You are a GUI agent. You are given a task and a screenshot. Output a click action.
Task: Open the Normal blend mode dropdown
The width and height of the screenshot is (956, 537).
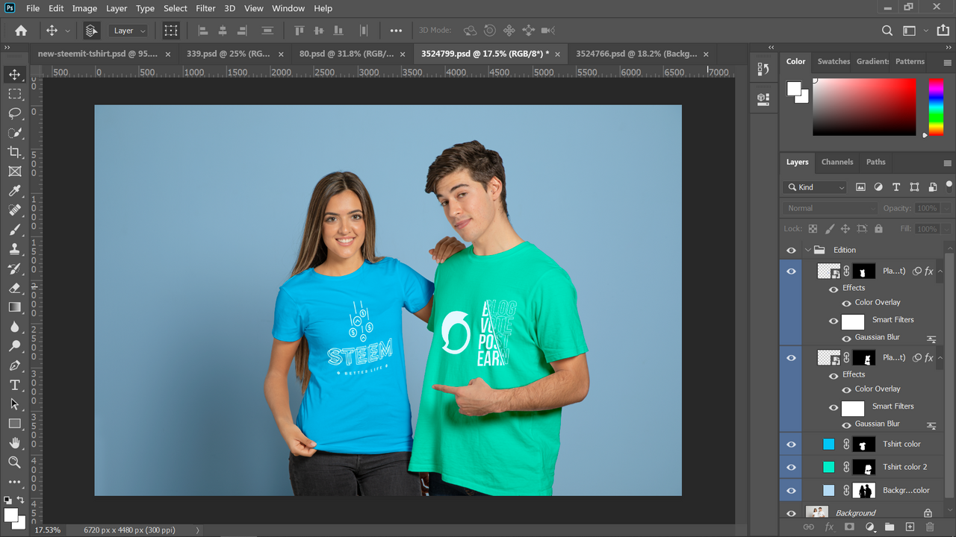(830, 208)
